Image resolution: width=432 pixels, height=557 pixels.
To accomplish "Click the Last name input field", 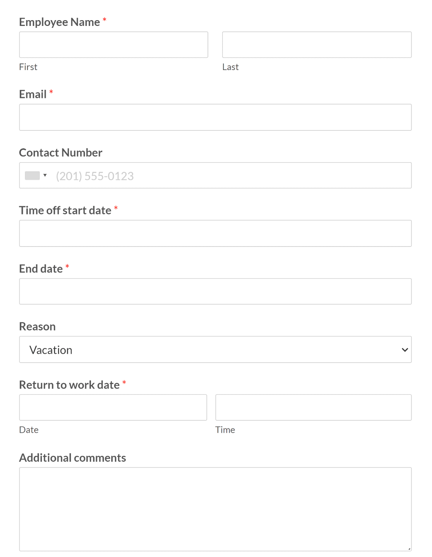I will (316, 45).
